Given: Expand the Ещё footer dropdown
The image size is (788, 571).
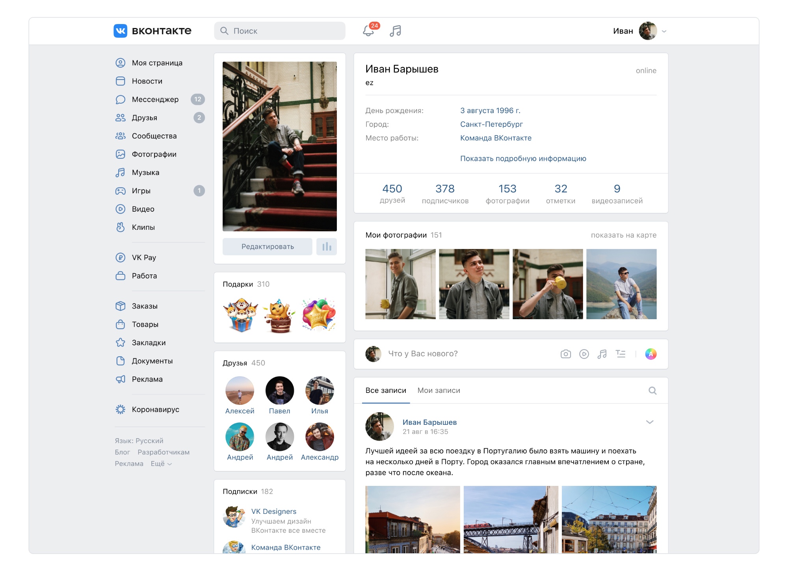Looking at the screenshot, I should click(161, 464).
